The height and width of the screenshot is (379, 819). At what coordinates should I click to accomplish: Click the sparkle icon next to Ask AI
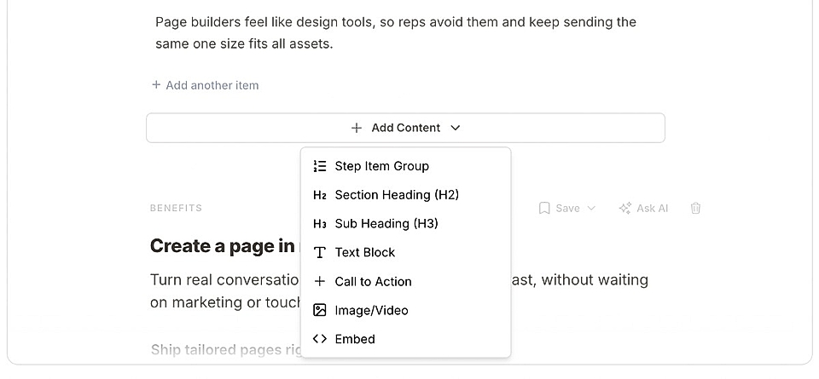pyautogui.click(x=625, y=208)
